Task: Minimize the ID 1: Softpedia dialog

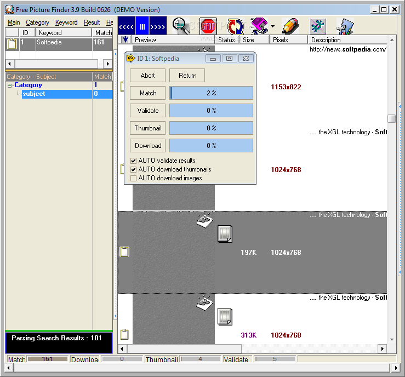Action: (213, 59)
